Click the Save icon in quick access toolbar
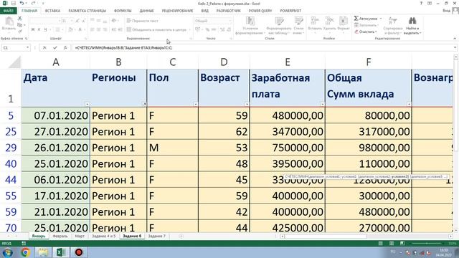Screen dimensions: 459x258 tap(14, 3)
